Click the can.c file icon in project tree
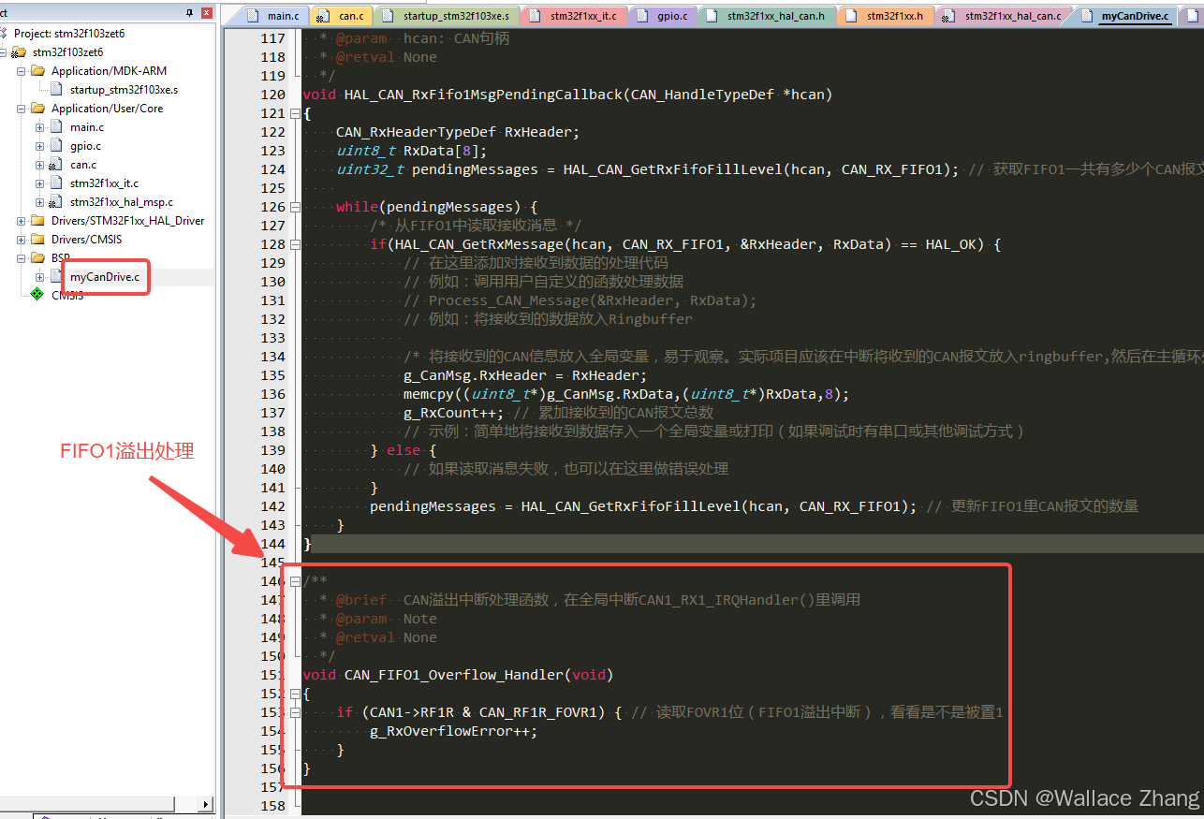 tap(55, 165)
